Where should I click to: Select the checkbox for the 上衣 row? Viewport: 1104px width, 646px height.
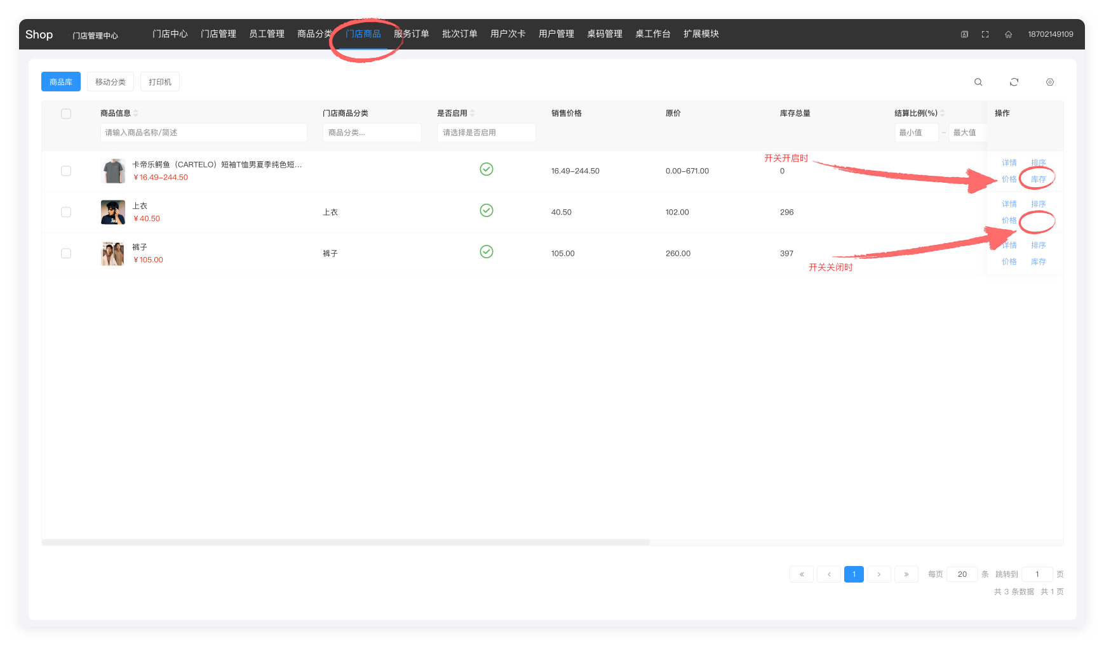click(66, 212)
